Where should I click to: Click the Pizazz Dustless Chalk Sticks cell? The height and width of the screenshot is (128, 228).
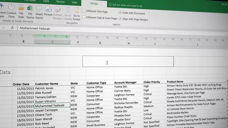(x=182, y=117)
